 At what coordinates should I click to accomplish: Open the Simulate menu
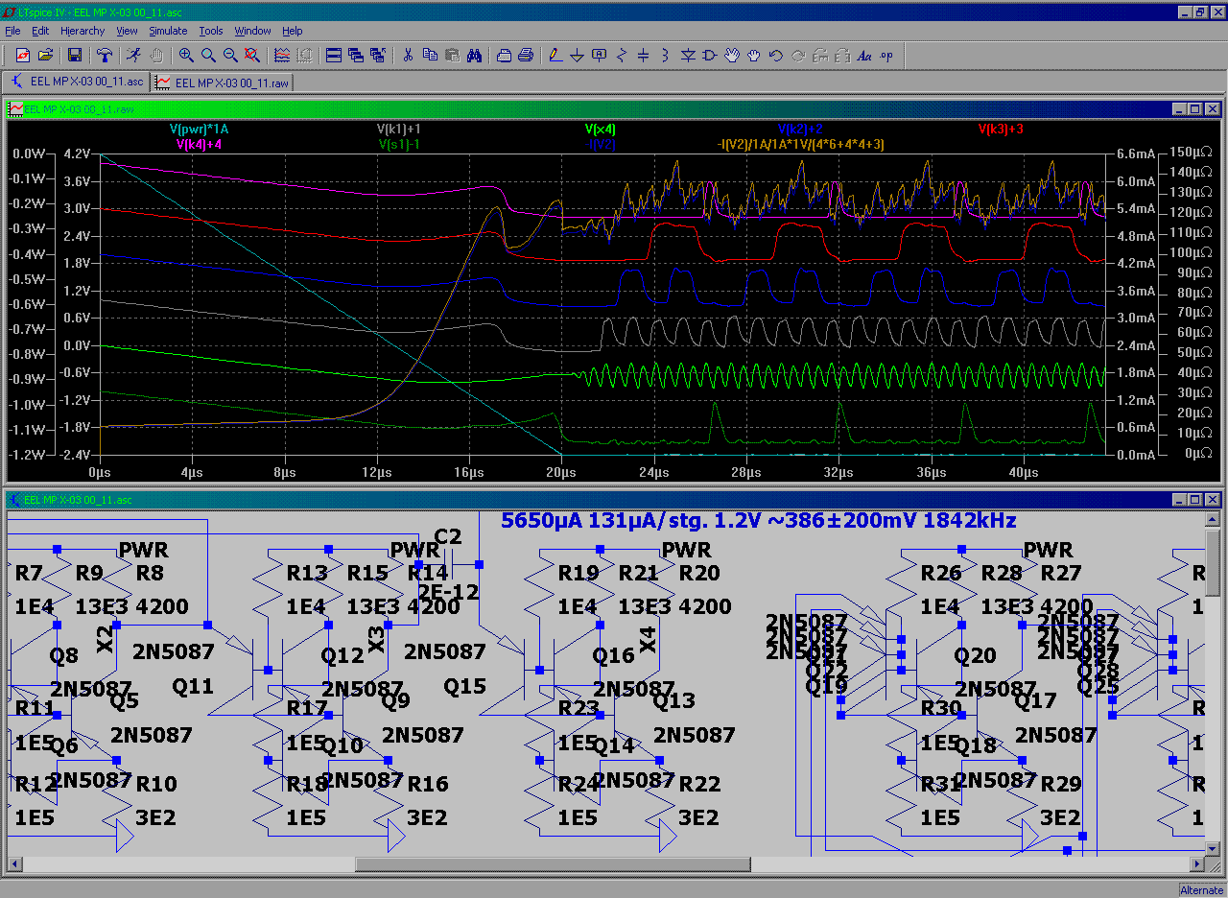point(168,31)
